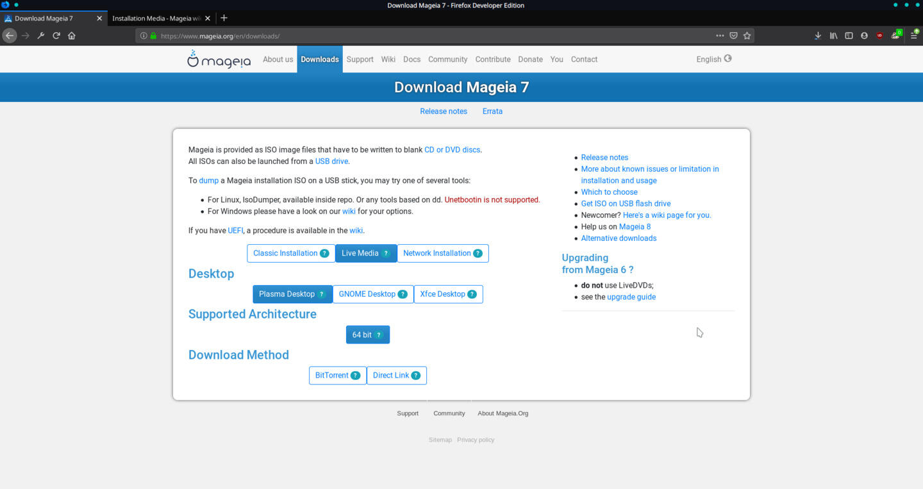This screenshot has height=489, width=923.
Task: Open the downloads panel arrow
Action: 818,36
